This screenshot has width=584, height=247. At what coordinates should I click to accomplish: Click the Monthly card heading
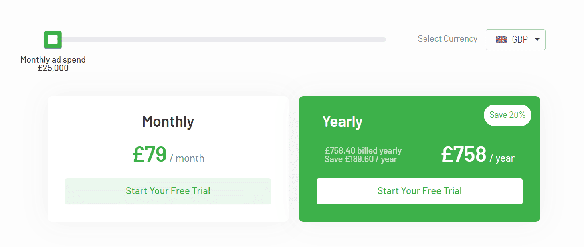coord(168,121)
